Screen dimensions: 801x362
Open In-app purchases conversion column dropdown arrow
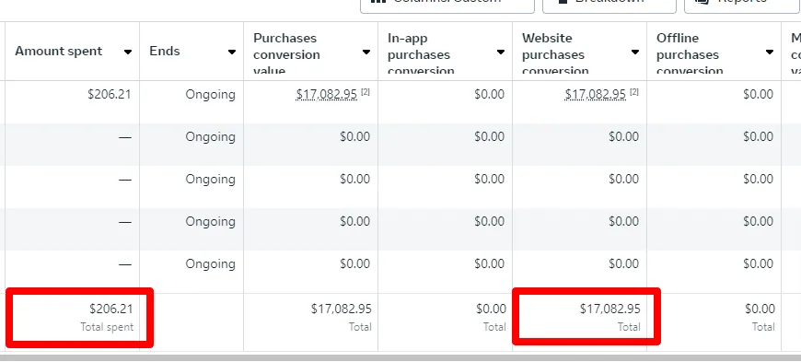[501, 52]
